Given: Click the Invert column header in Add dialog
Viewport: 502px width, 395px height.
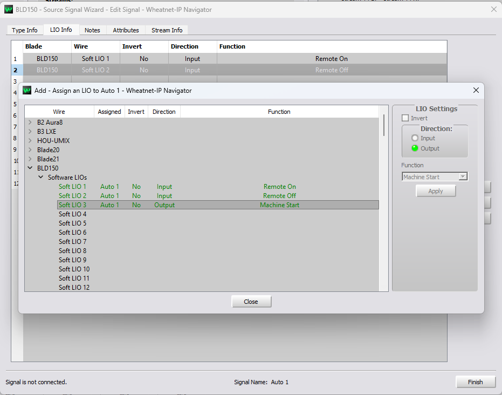Looking at the screenshot, I should coord(136,112).
